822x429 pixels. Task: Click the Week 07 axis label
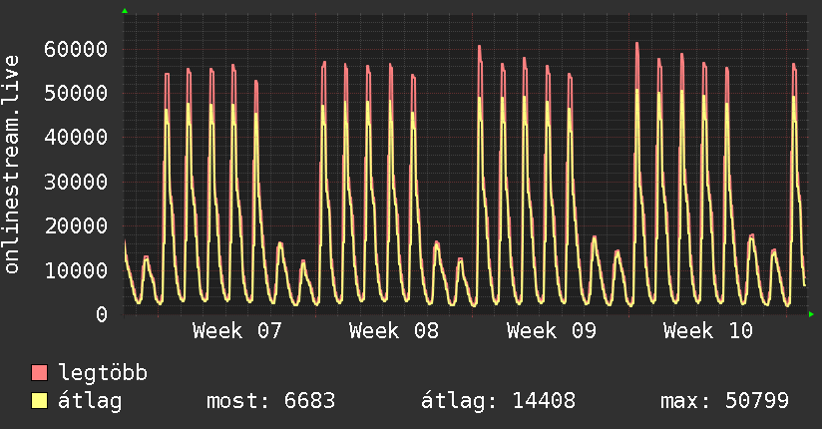click(237, 331)
